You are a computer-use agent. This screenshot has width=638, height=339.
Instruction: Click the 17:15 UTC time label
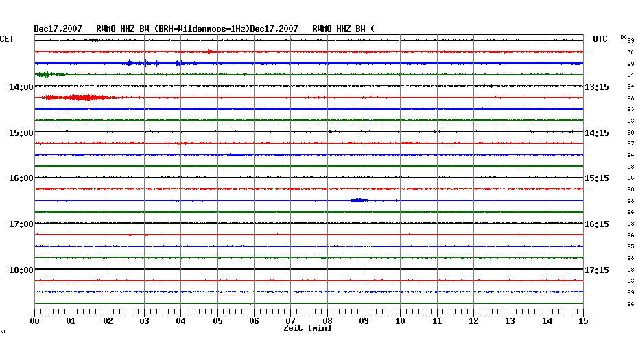tap(597, 270)
